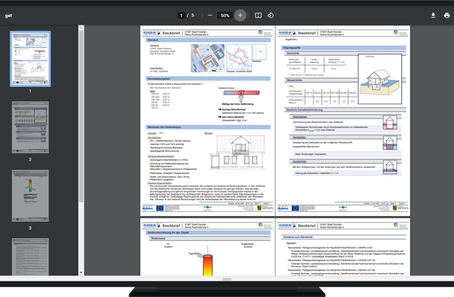Image resolution: width=454 pixels, height=297 pixels.
Task: Click the fit to page icon
Action: [x=258, y=16]
